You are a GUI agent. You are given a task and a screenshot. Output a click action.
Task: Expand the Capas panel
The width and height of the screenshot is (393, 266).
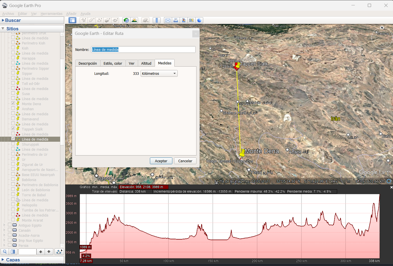(3, 260)
